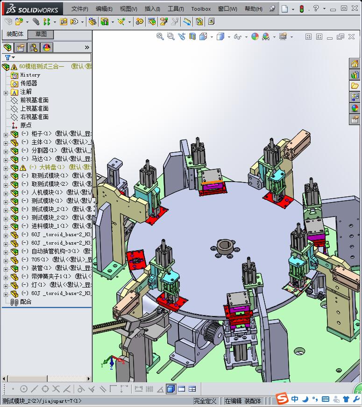The height and width of the screenshot is (407, 362).
Task: Select the History folder
Action: [30, 75]
